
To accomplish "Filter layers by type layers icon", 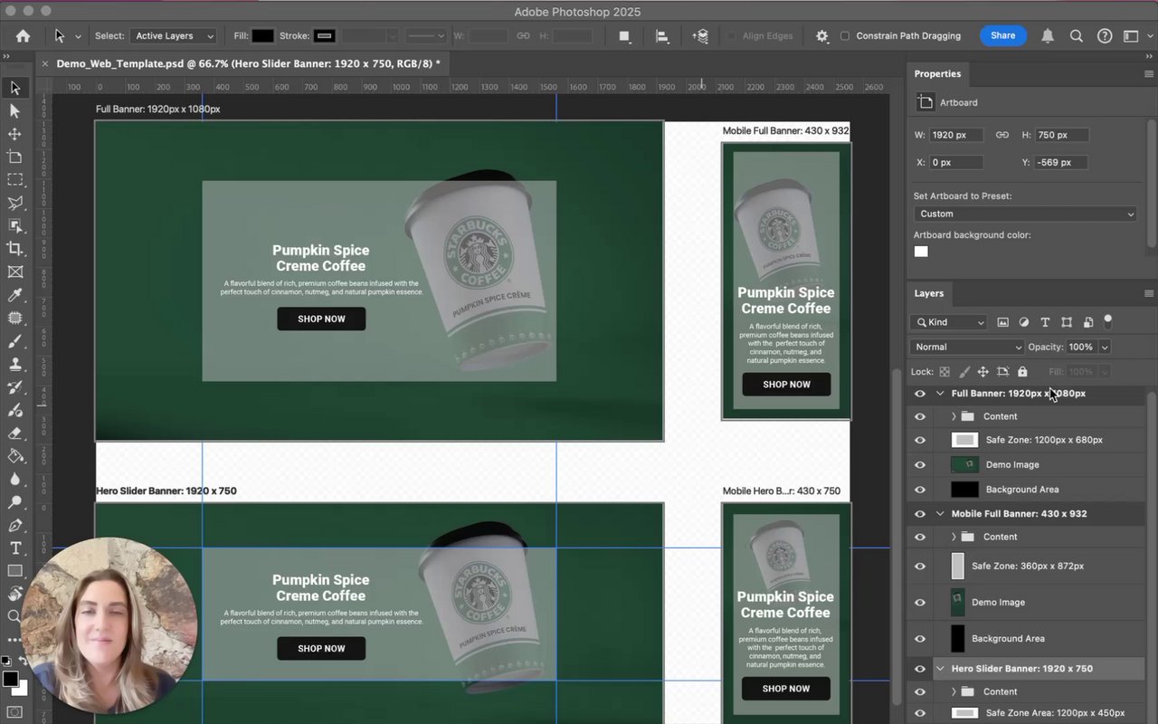I will point(1045,322).
